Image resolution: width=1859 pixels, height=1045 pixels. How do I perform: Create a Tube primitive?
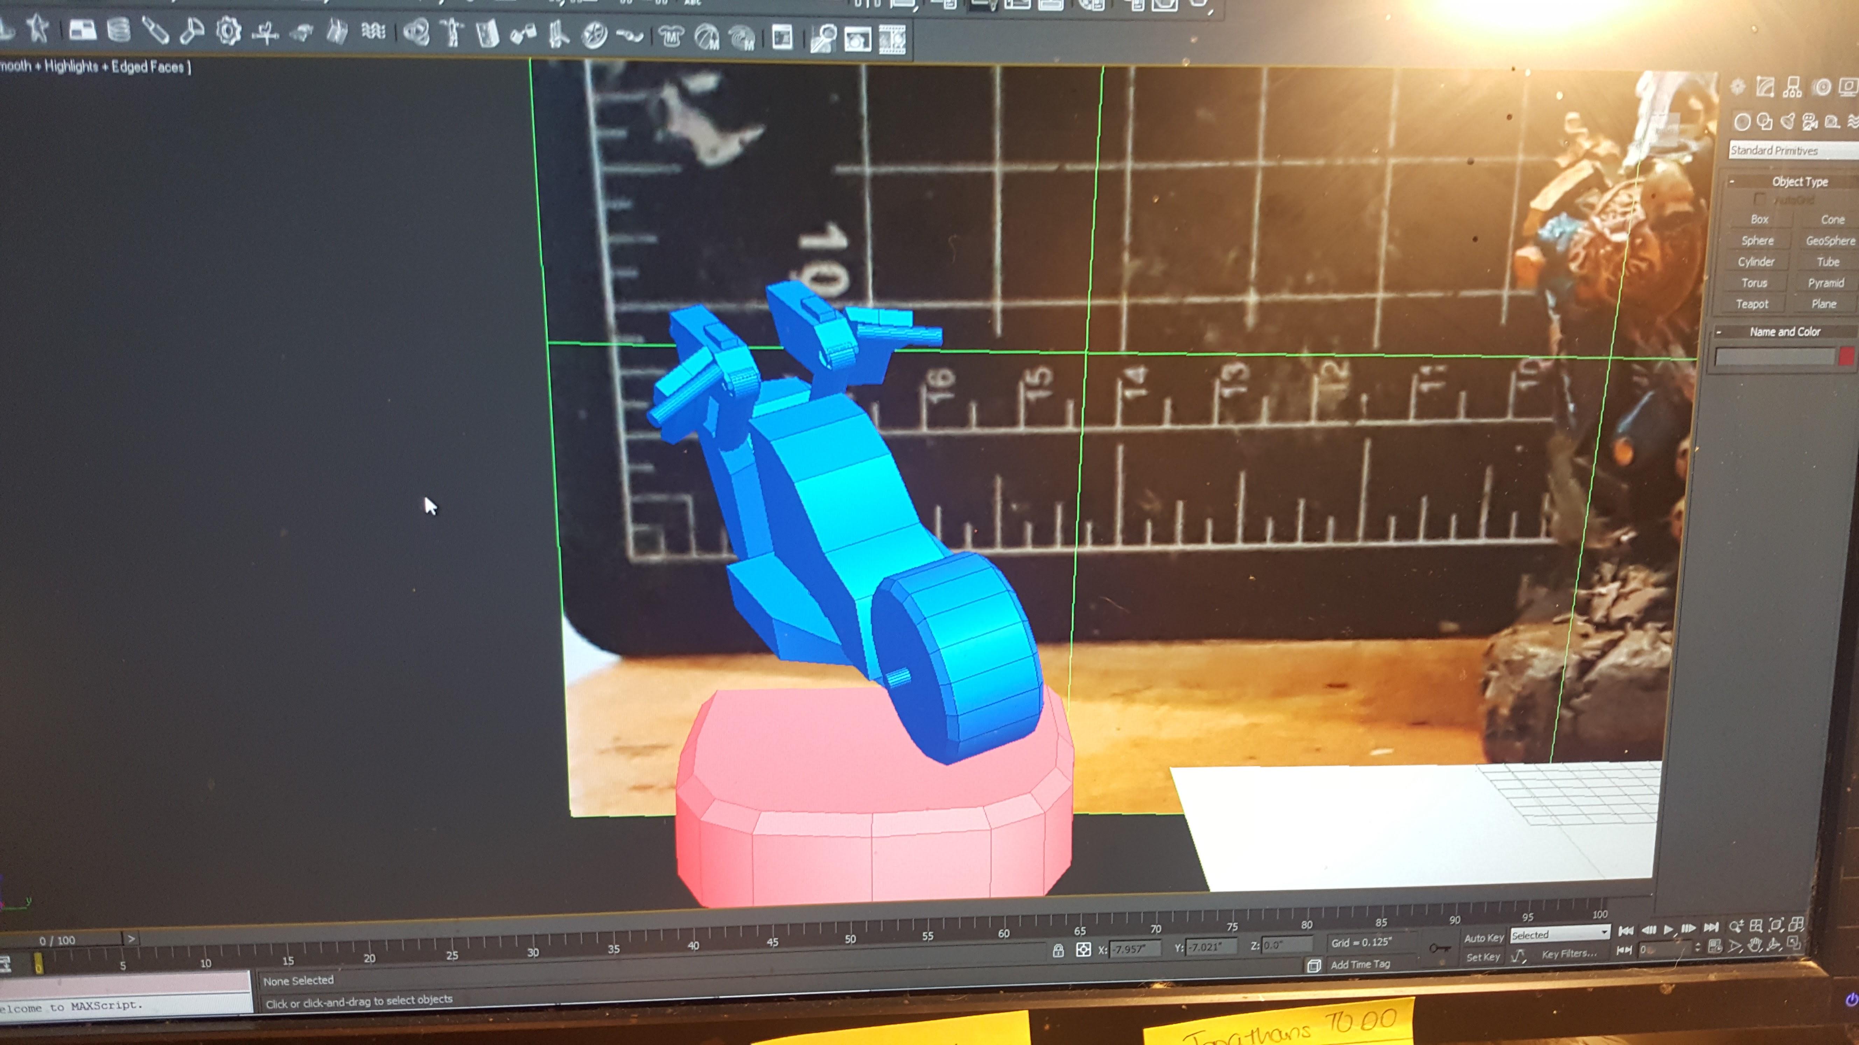pos(1828,262)
